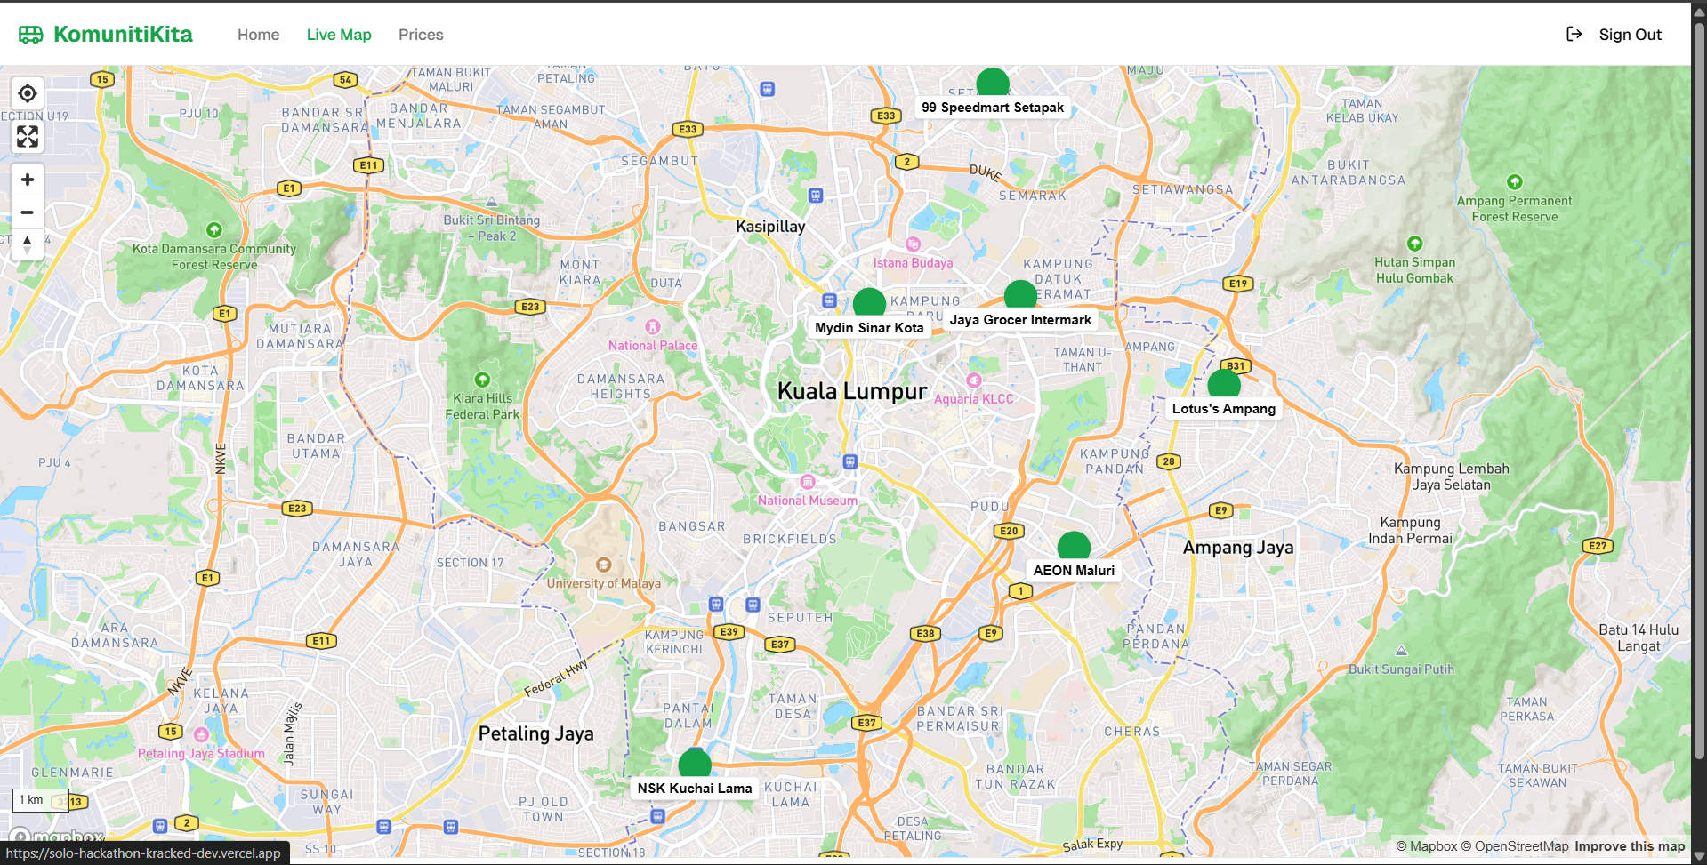Select the AEON Maluri green marker
1707x865 pixels.
click(1074, 546)
